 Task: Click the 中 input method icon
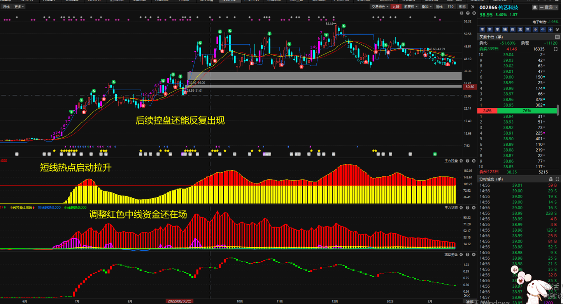click(x=515, y=270)
